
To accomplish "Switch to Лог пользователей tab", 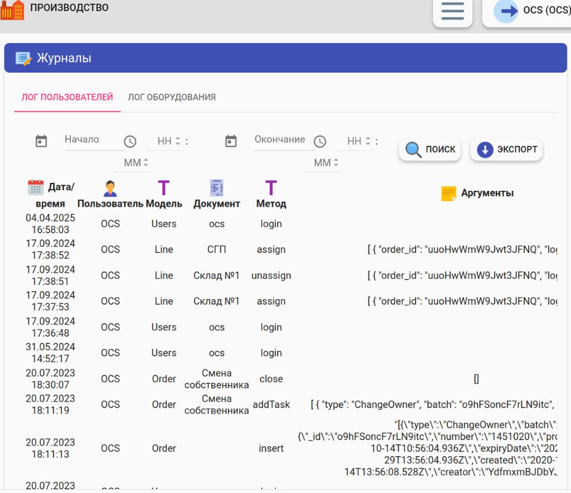I will pyautogui.click(x=67, y=97).
